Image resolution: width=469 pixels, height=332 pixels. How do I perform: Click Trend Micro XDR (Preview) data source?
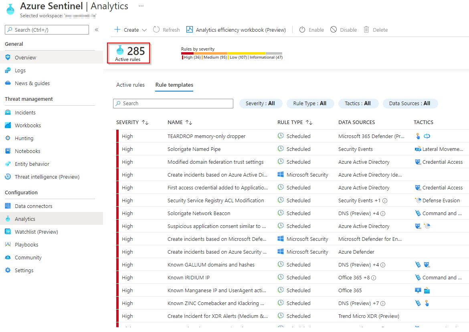[368, 316]
